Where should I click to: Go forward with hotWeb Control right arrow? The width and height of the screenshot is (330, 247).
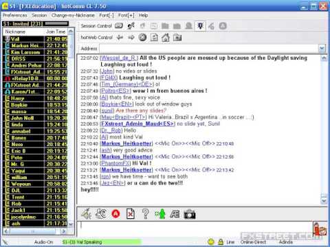131,37
